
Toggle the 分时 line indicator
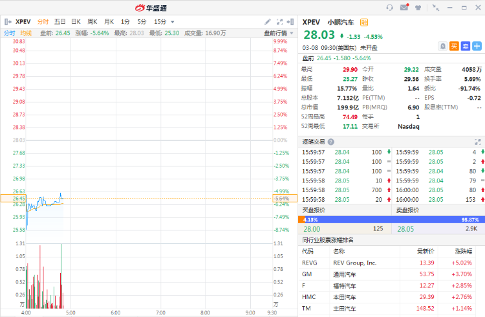click(10, 32)
